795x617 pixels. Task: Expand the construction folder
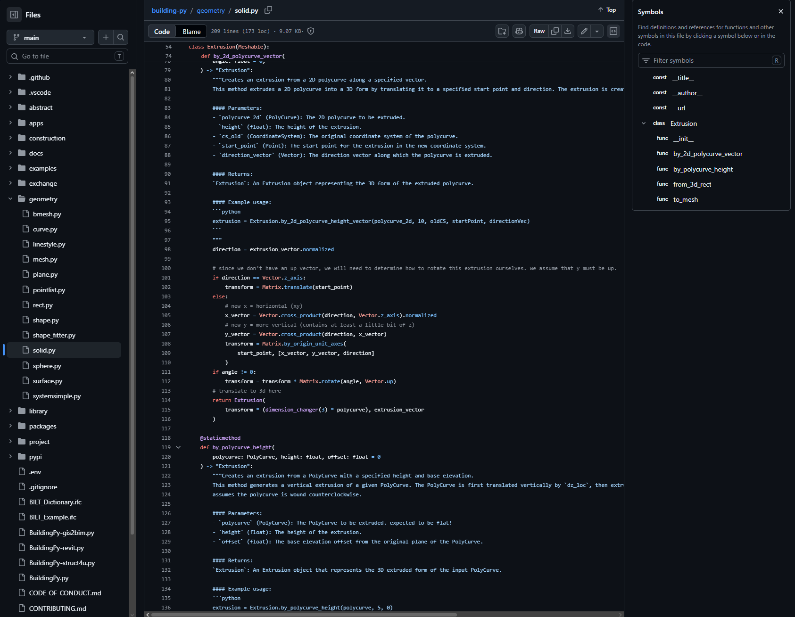10,138
